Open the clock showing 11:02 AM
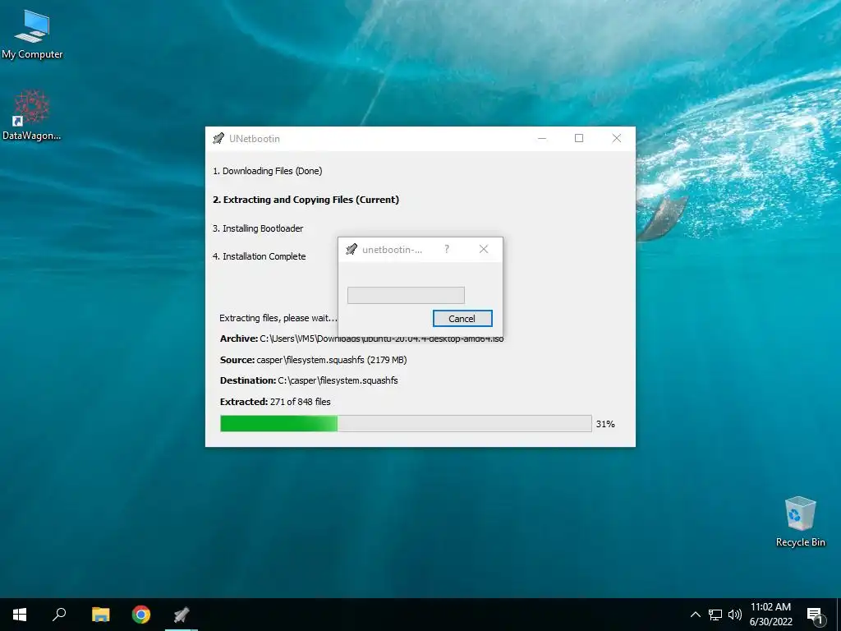The image size is (841, 631). pos(770,615)
